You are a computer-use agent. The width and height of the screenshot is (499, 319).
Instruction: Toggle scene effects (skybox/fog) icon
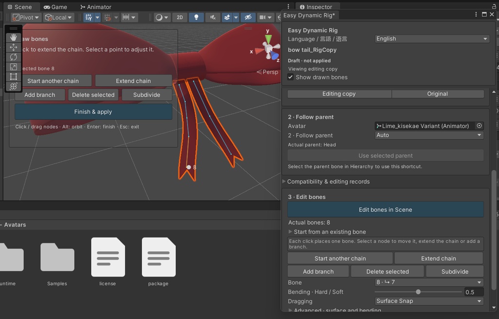227,18
